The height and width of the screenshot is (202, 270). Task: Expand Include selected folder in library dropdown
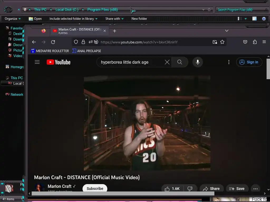[x=73, y=19]
